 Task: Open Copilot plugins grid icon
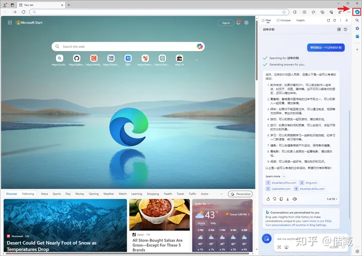tap(339, 29)
